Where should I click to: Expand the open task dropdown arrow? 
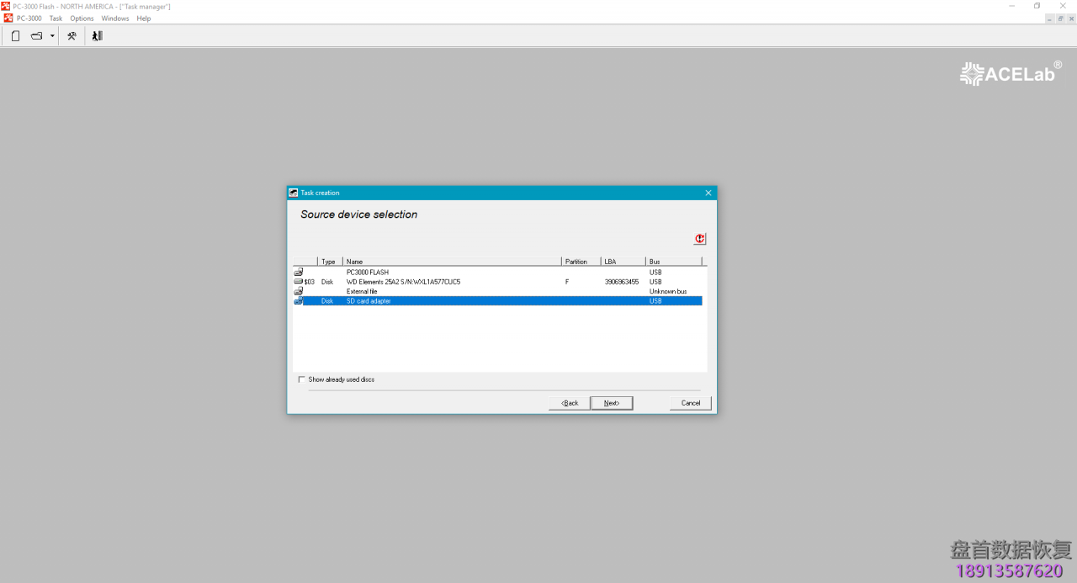coord(52,36)
